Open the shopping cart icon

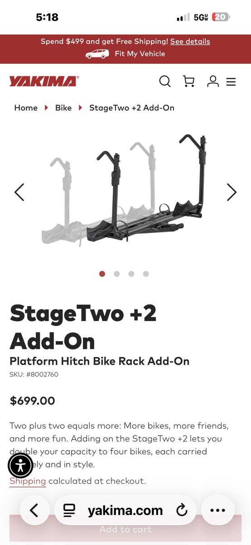tap(188, 81)
